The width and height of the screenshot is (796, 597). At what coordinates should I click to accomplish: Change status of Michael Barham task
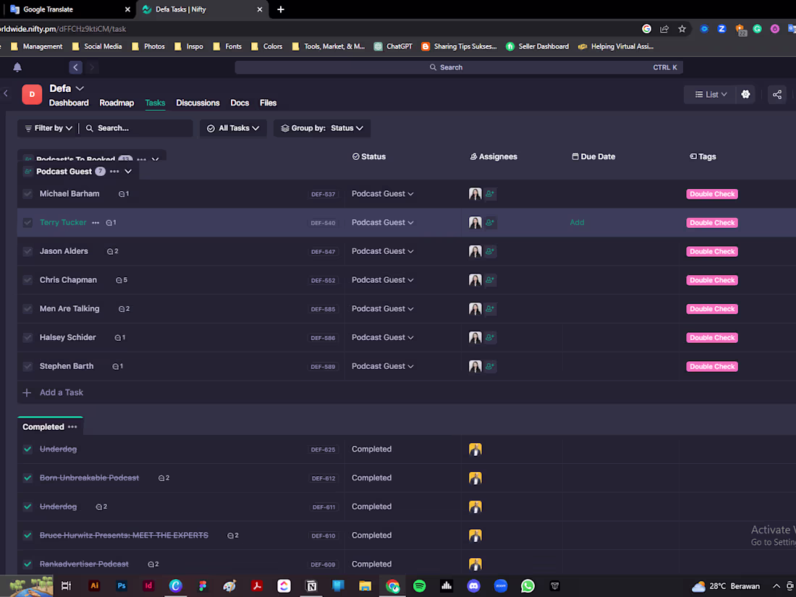coord(382,193)
